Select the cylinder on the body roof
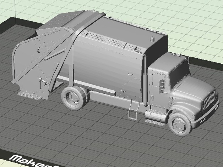 click(x=153, y=39)
